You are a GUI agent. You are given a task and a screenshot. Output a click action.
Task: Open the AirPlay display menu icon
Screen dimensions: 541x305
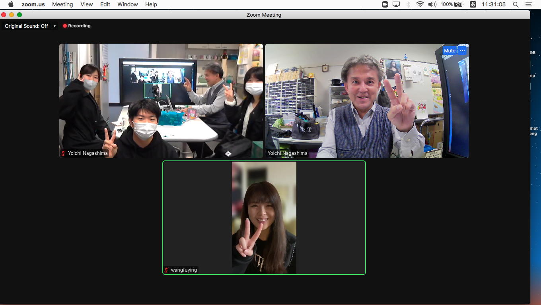pos(396,4)
